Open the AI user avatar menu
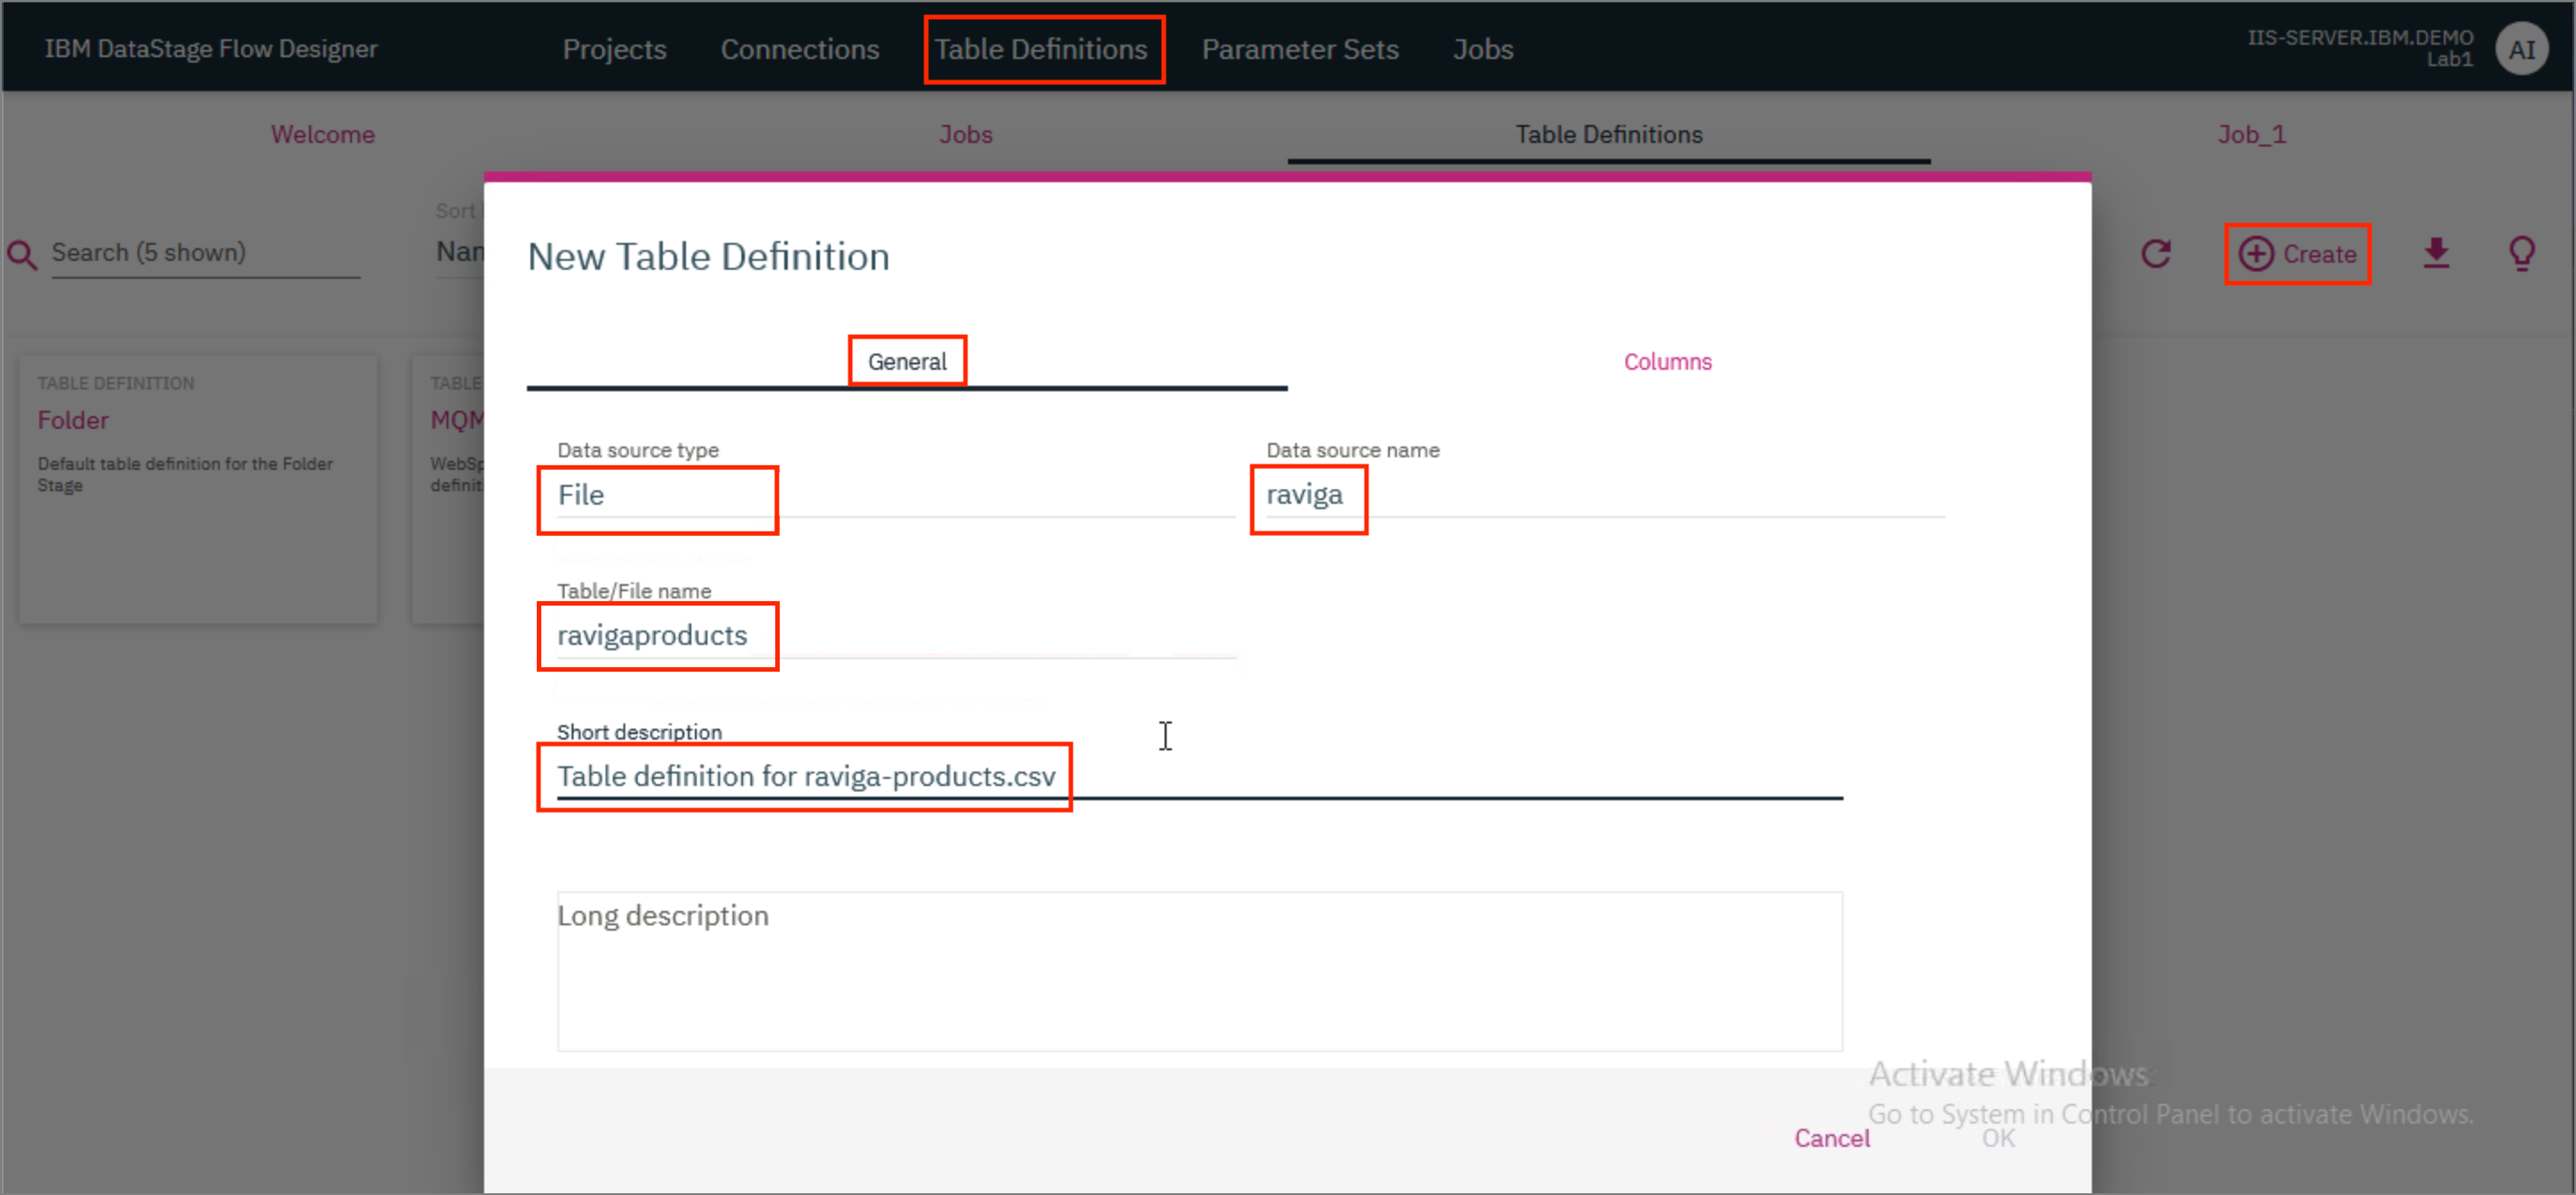The height and width of the screenshot is (1195, 2576). (x=2521, y=49)
